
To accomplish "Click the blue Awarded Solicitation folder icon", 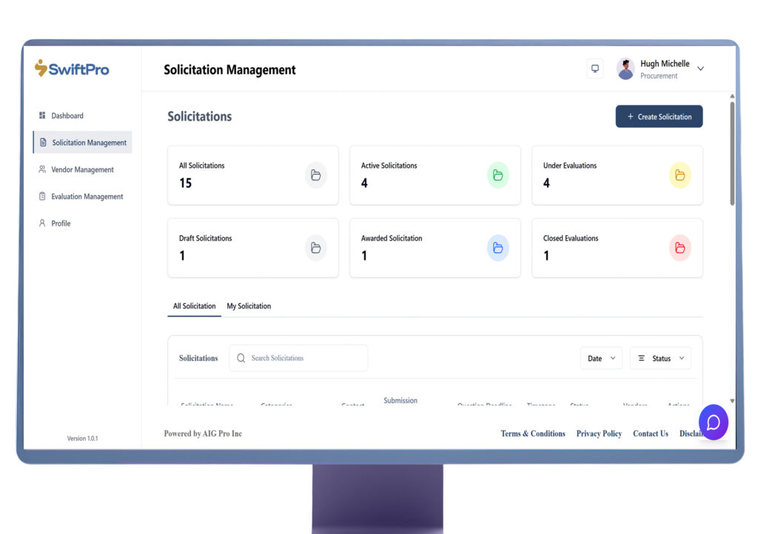I will coord(498,248).
